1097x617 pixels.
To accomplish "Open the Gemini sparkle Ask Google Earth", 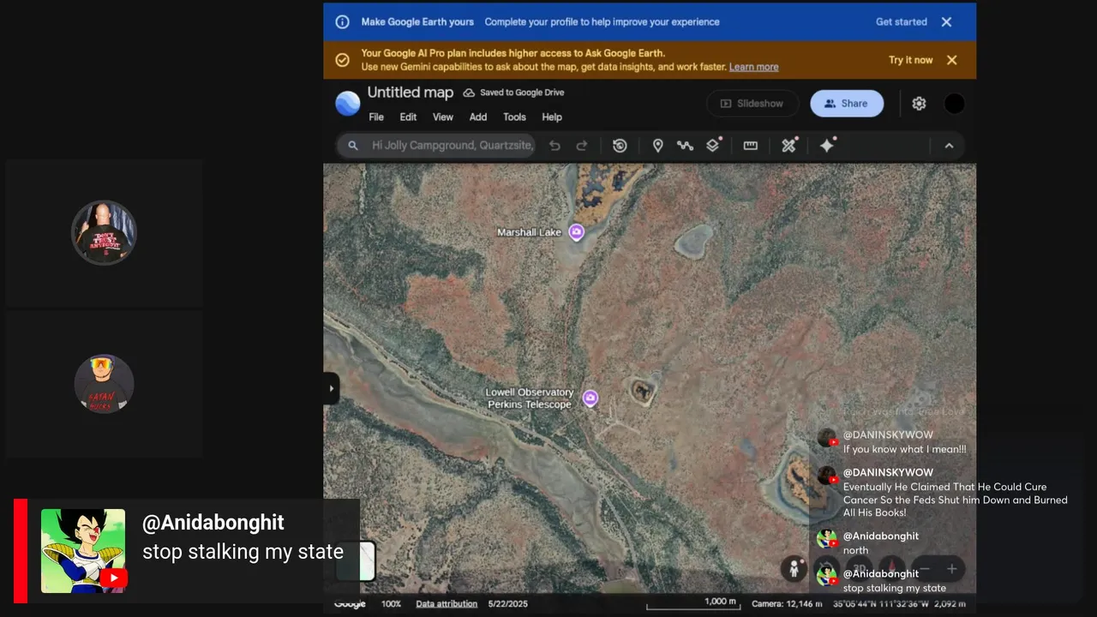I will click(827, 145).
